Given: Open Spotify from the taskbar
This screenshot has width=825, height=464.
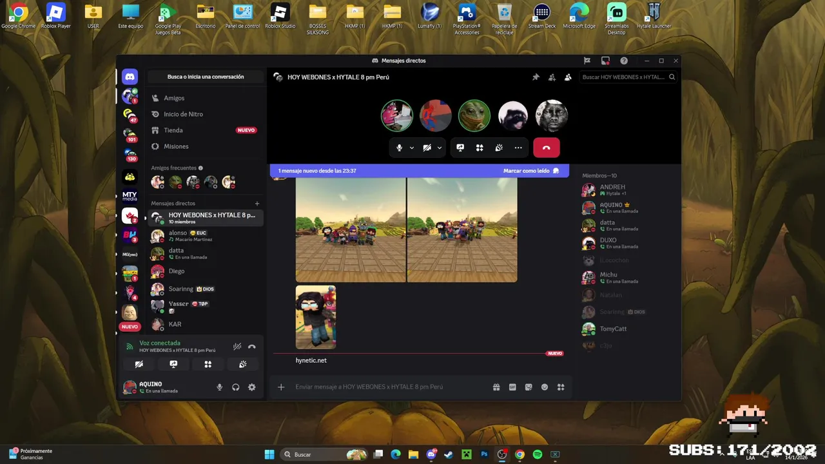Looking at the screenshot, I should [x=538, y=454].
